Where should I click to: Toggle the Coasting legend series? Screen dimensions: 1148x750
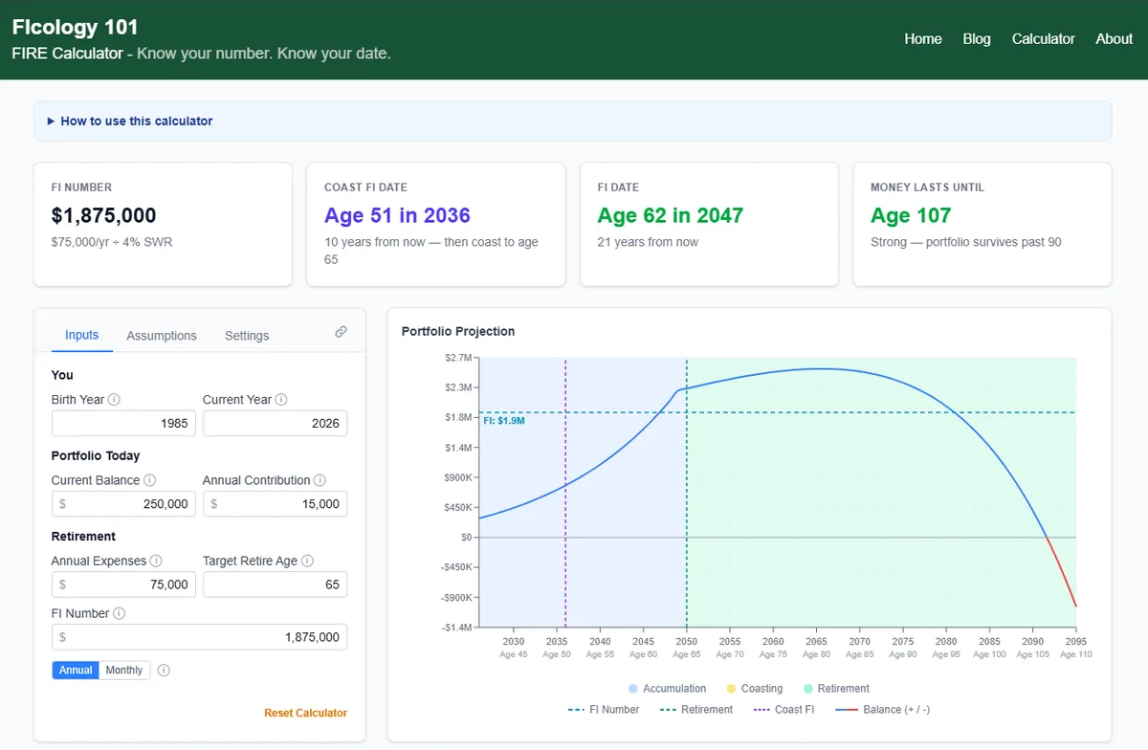coord(755,689)
